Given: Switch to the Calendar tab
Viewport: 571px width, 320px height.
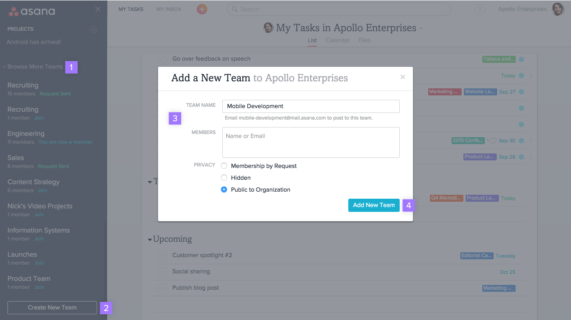Looking at the screenshot, I should [337, 40].
